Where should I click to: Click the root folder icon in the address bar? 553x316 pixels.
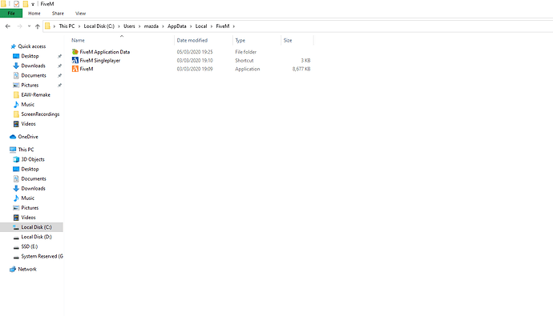[x=47, y=26]
